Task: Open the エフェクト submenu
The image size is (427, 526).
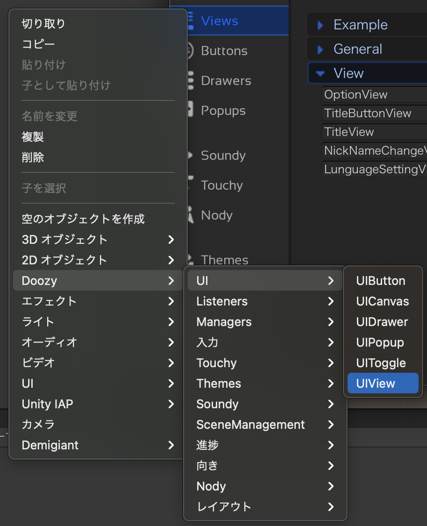Action: coord(98,301)
